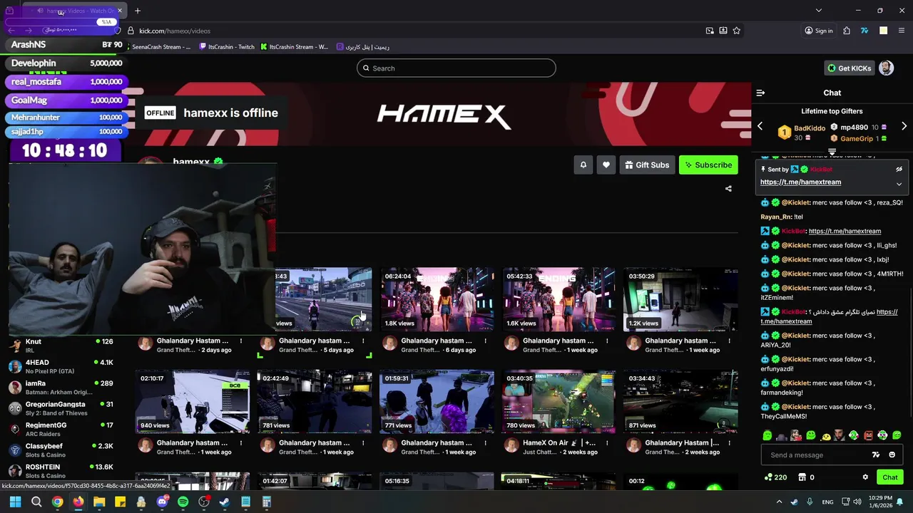Open the 03:40:35 HameX On Air thumbnail
Viewport: 913px width, 513px height.
558,402
